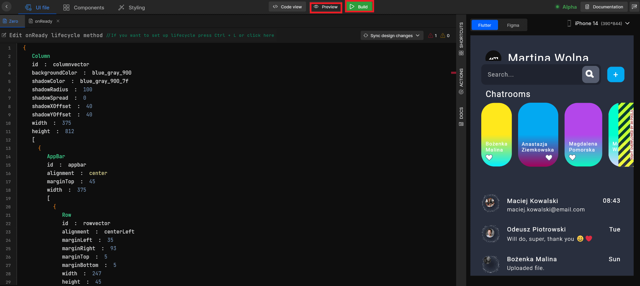The width and height of the screenshot is (640, 286).
Task: Open Maciej Kowalski chat row
Action: pyautogui.click(x=551, y=203)
